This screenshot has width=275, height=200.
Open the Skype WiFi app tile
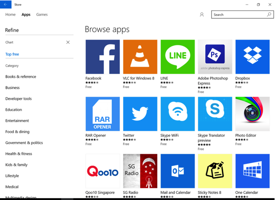[178, 114]
